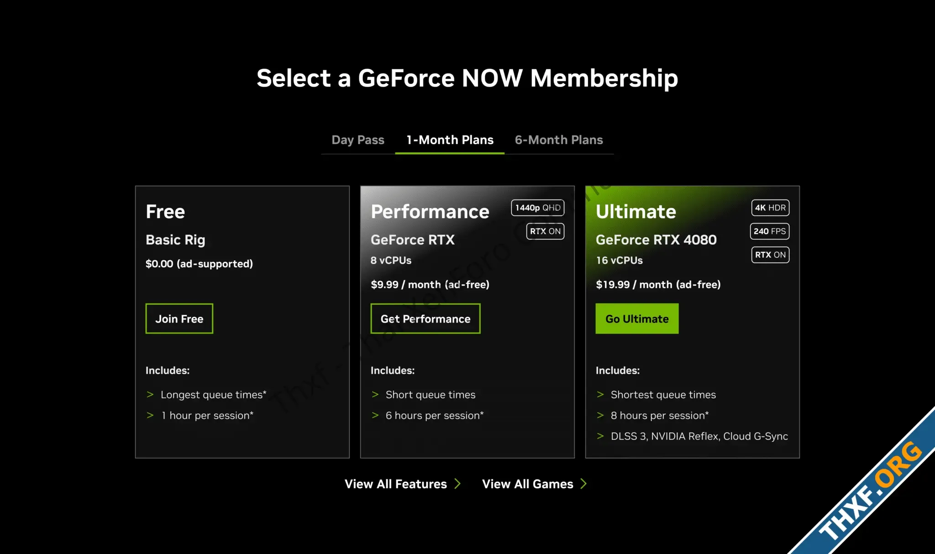Click the DLSS 3, NVIDIA Reflex feature line
The image size is (935, 554).
[x=699, y=436]
